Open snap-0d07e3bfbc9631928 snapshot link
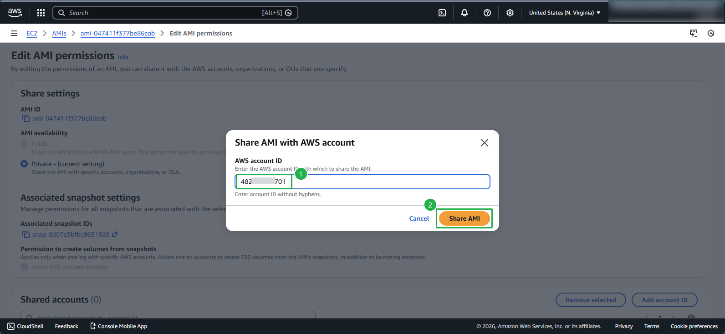This screenshot has height=334, width=725. 71,234
